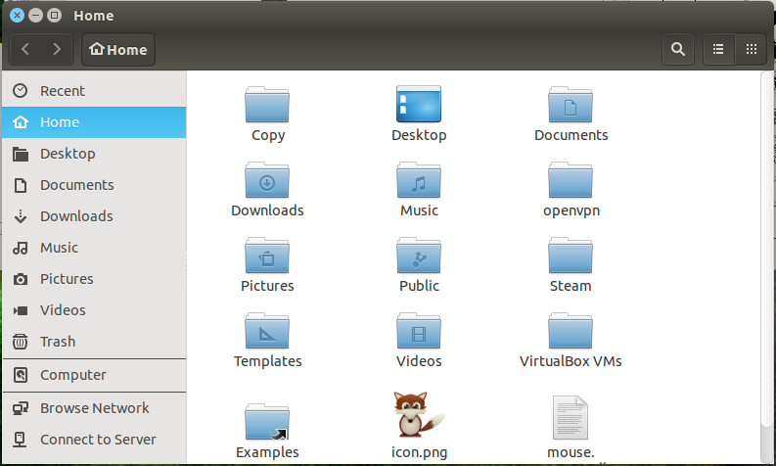The width and height of the screenshot is (776, 466).
Task: Select the icon.png fox thumbnail
Action: [419, 415]
